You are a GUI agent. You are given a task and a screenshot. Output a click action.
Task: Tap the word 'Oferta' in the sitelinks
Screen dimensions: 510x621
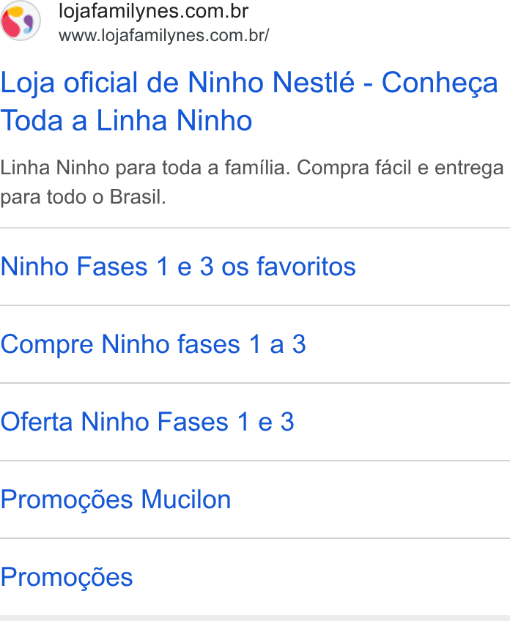[37, 421]
